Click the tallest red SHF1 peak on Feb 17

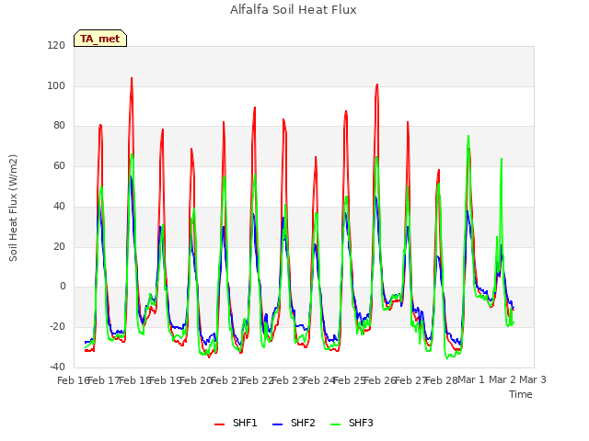click(x=132, y=78)
